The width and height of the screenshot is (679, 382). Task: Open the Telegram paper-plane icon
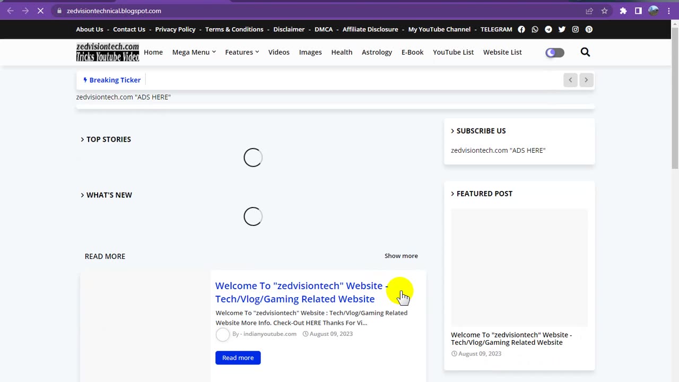pyautogui.click(x=549, y=29)
